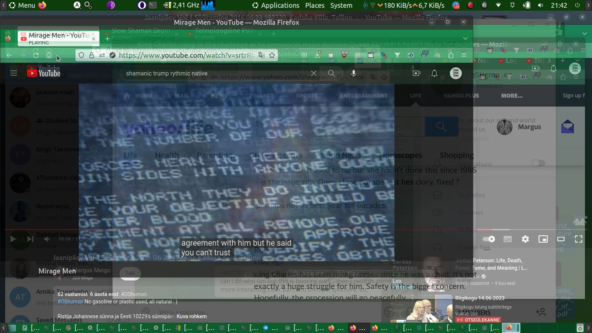The image size is (592, 333).
Task: Click the clock showing 21:42
Action: [559, 5]
